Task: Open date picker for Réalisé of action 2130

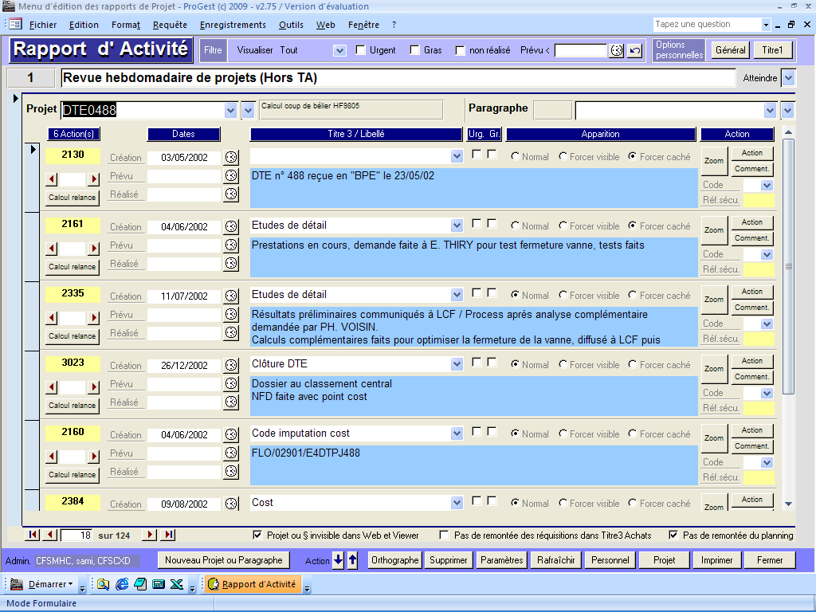Action: [231, 194]
